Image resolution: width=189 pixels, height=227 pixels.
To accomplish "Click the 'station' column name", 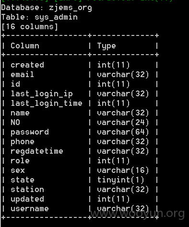I will tap(27, 190).
